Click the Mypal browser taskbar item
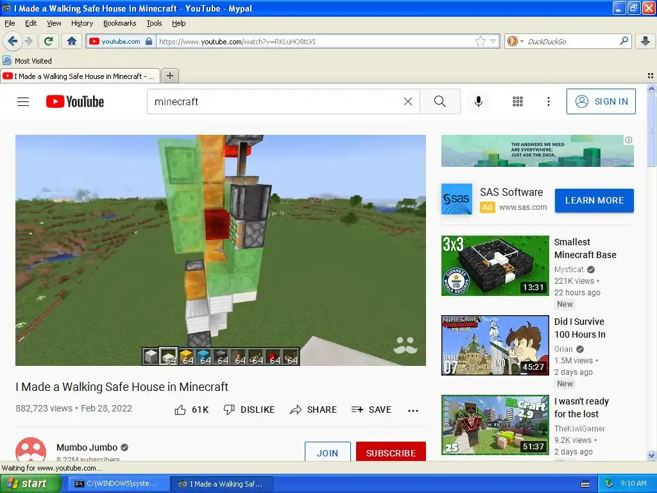The image size is (657, 493). [x=222, y=484]
